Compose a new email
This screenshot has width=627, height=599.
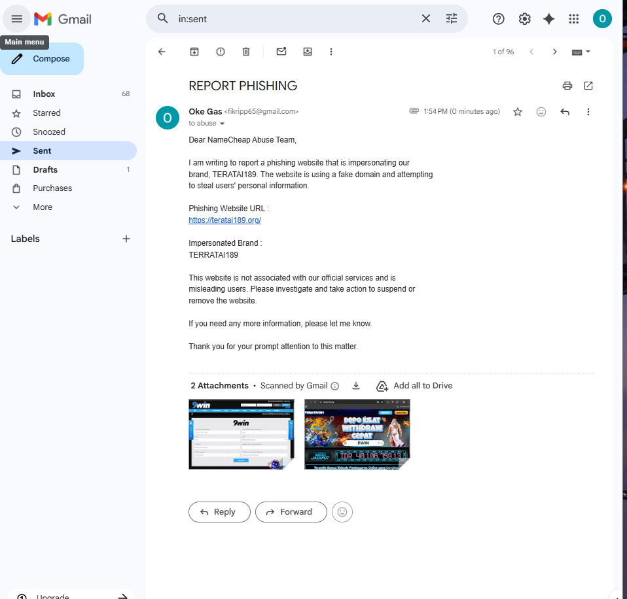(x=42, y=59)
